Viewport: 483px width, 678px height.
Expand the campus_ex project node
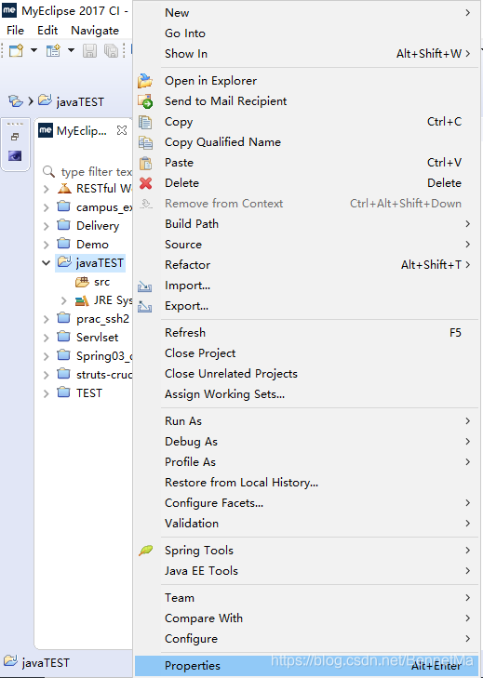47,207
